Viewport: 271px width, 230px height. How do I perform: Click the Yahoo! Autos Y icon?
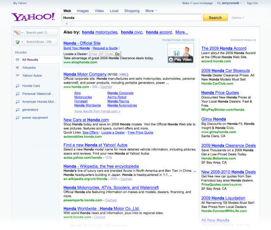click(18, 75)
